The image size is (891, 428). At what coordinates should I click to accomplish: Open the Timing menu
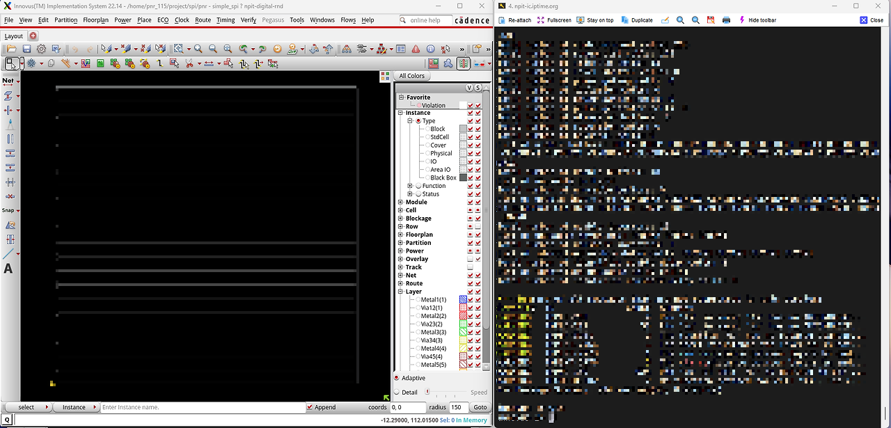point(226,20)
